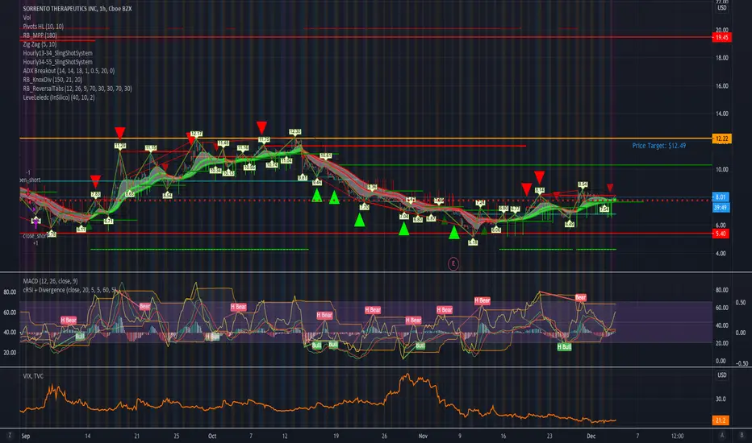Select the RB_KnoxDiv (150, 21, 20) legend
The width and height of the screenshot is (752, 443).
tap(52, 80)
